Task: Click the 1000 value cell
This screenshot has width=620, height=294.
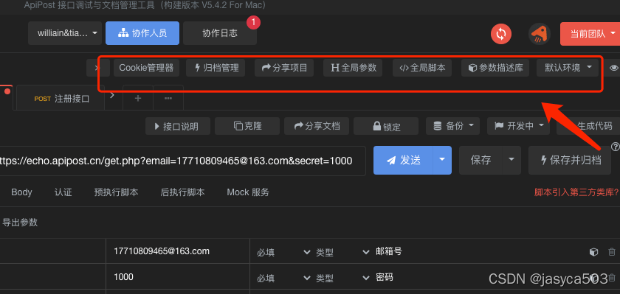Action: click(x=178, y=277)
